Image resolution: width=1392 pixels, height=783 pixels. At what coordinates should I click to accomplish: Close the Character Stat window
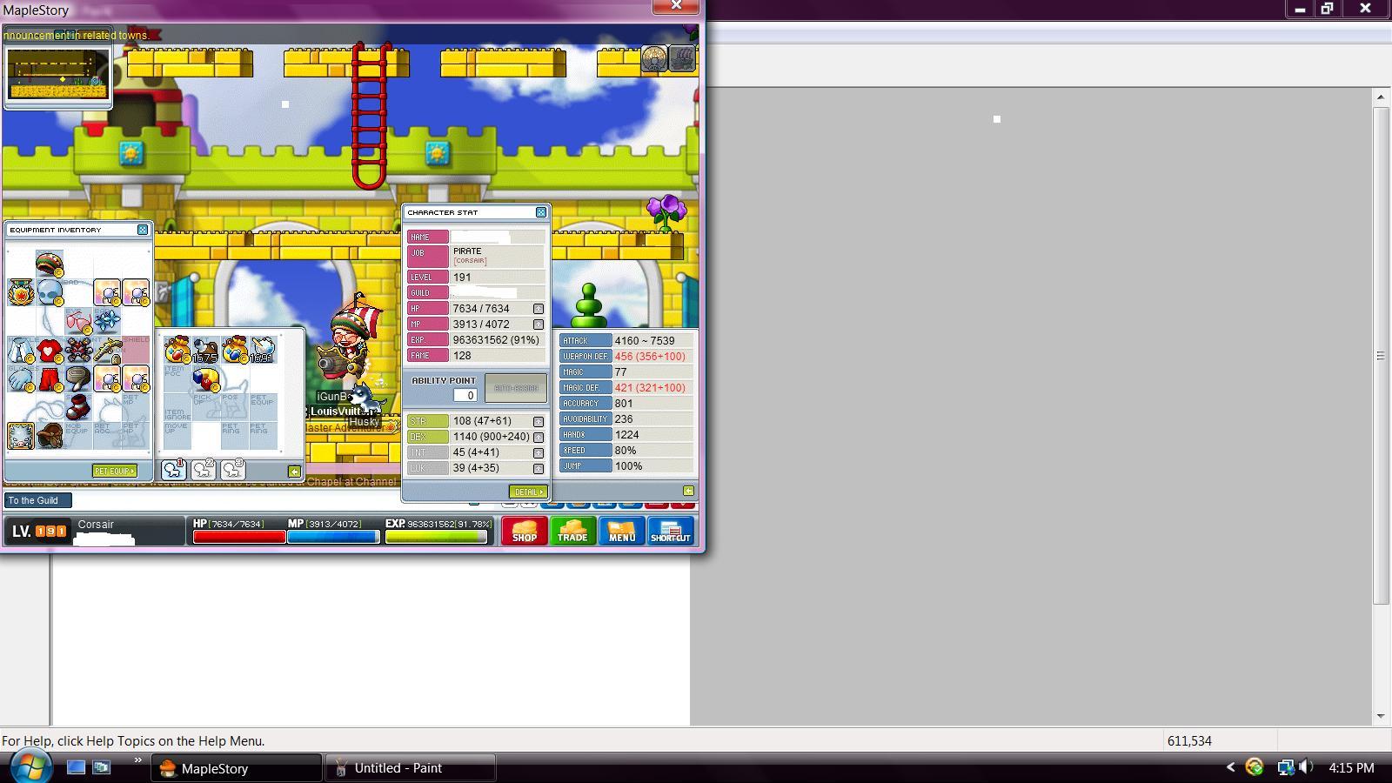point(541,212)
